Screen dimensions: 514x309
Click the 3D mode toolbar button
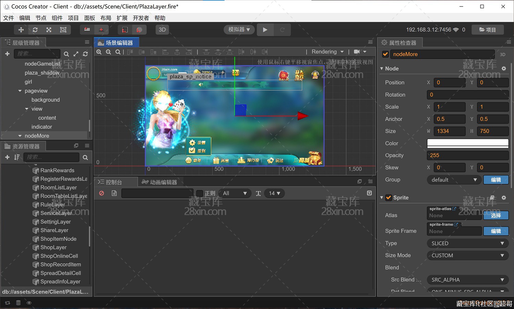click(x=162, y=30)
